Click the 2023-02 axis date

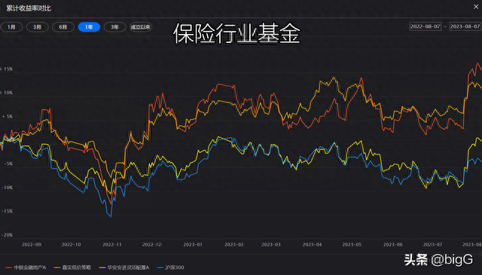point(234,245)
